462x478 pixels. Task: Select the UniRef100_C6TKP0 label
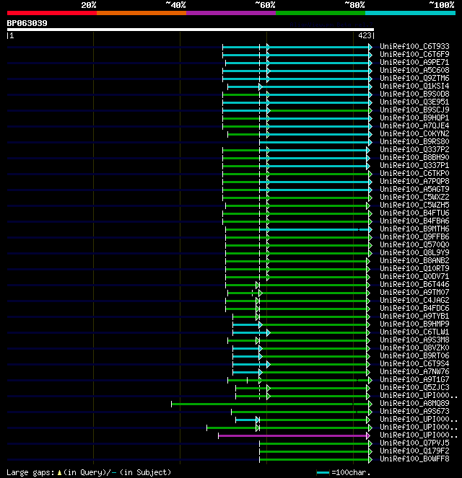click(414, 173)
